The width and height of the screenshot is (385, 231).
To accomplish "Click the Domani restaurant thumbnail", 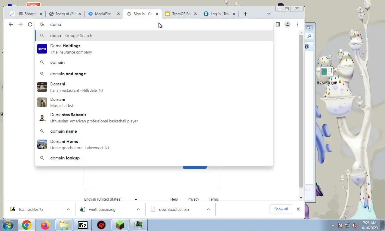I will (42, 87).
